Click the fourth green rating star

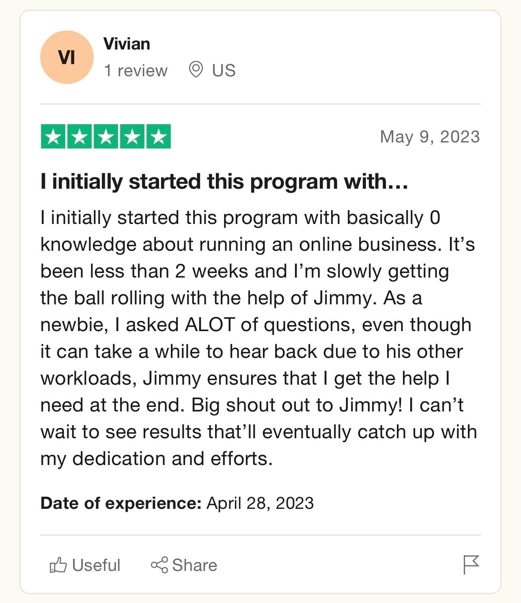tap(132, 136)
